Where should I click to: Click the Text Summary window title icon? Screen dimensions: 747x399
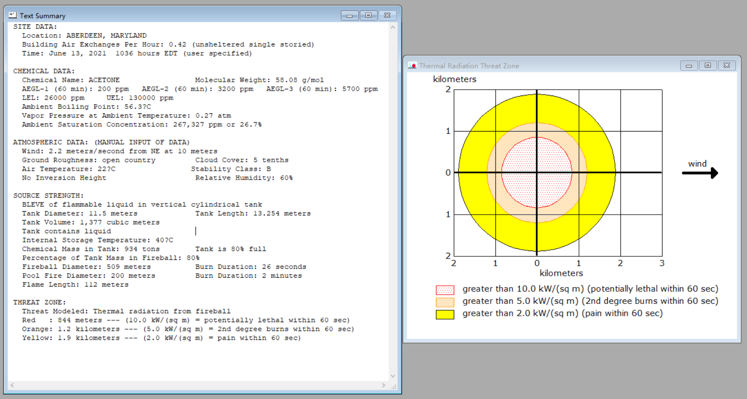coord(13,15)
